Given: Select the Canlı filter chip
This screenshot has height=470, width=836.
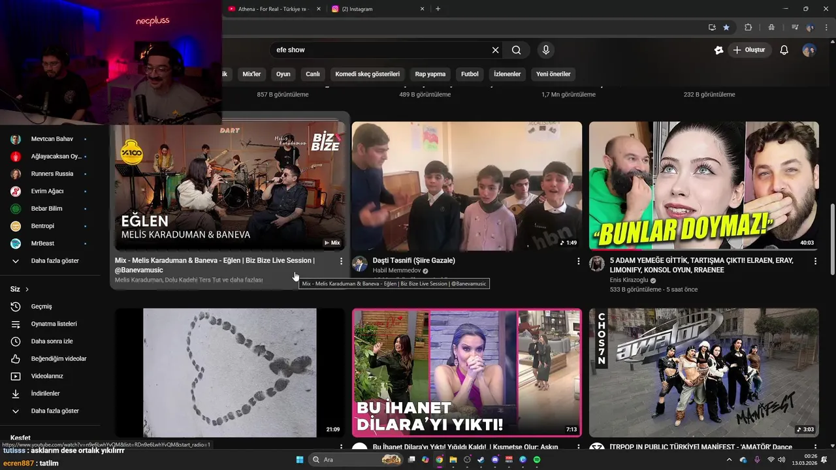Looking at the screenshot, I should pos(313,74).
